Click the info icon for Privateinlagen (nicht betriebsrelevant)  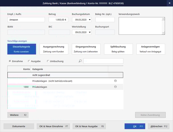pos(115,81)
